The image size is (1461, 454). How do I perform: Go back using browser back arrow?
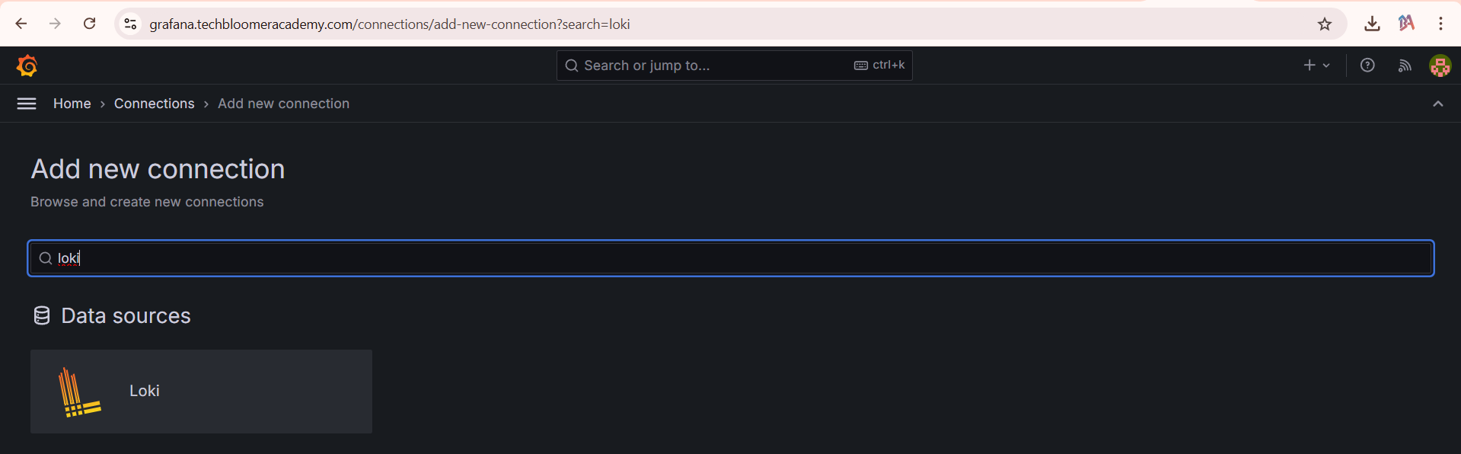point(21,24)
